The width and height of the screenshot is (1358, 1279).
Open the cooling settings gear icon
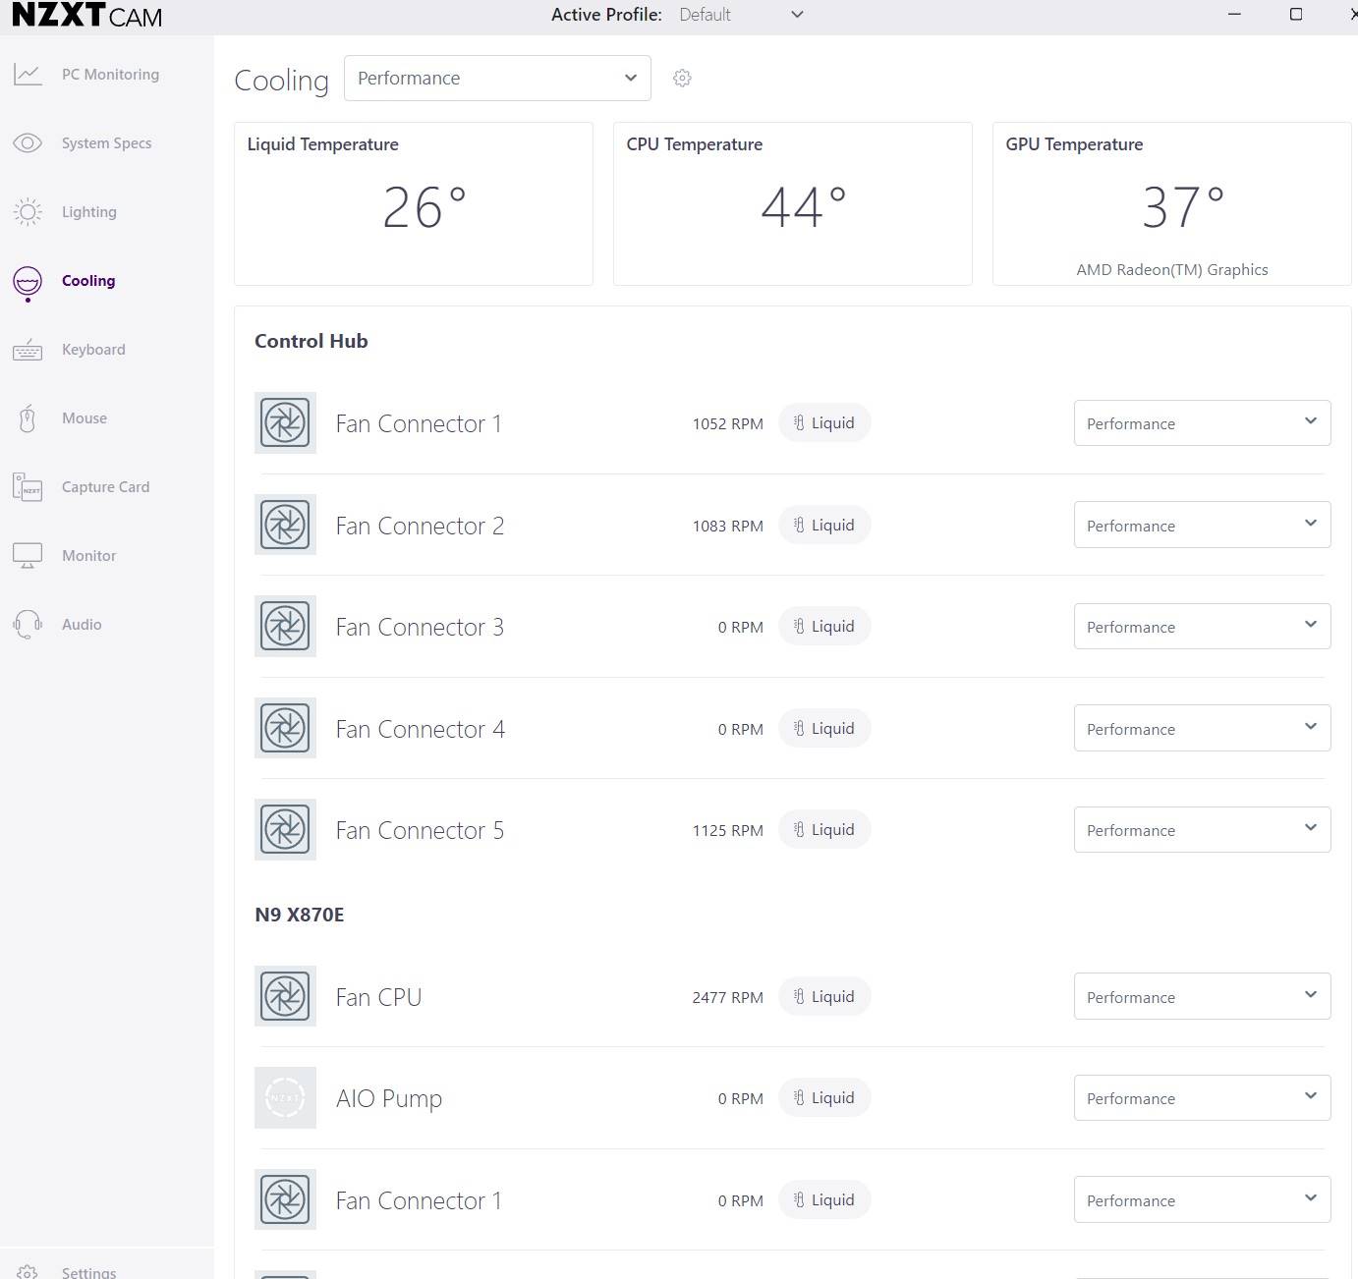pos(682,79)
